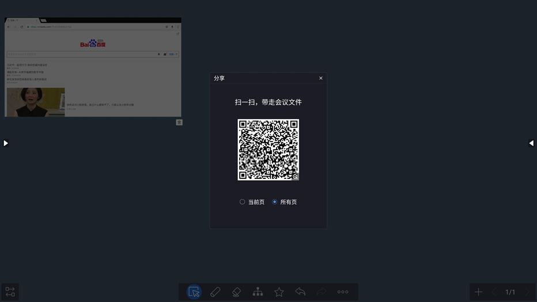537x302 pixels.
Task: Click the bottom-left switch mode icon
Action: tap(10, 292)
